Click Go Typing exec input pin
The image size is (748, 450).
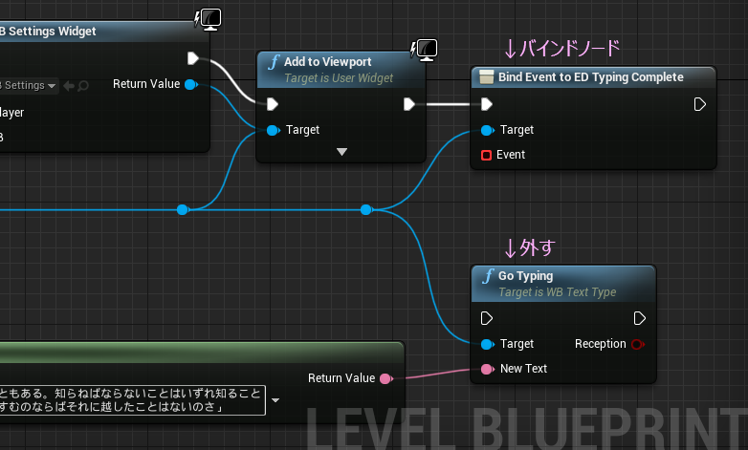(487, 318)
